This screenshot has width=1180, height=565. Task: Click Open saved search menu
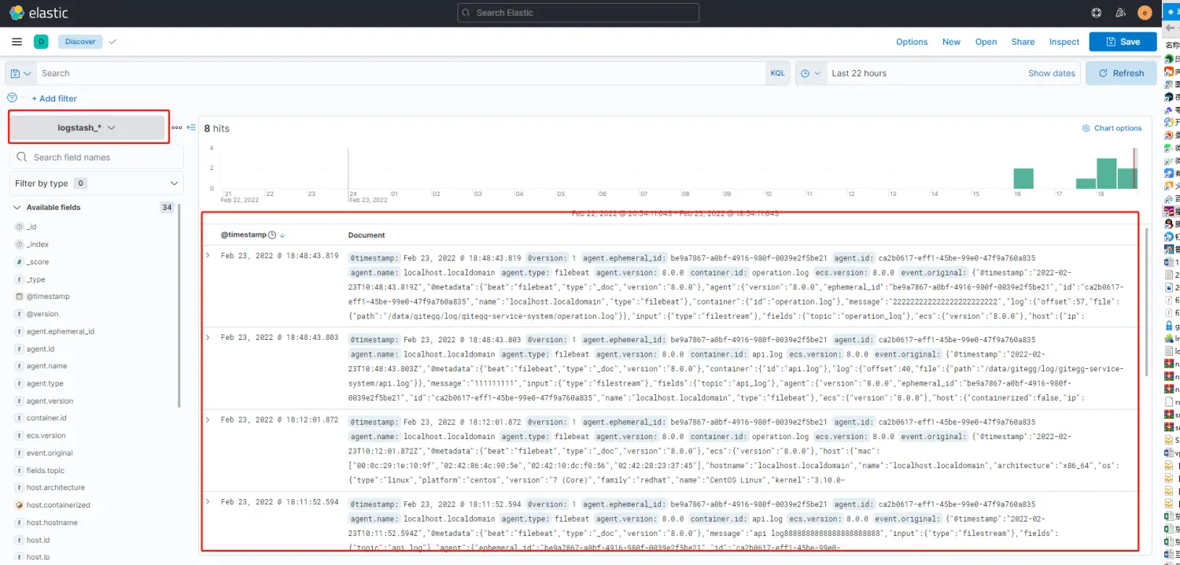[986, 42]
